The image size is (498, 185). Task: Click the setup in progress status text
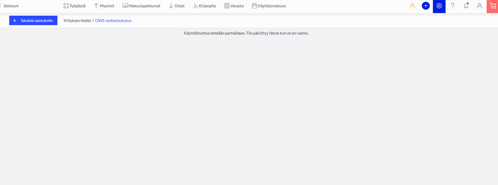tap(246, 33)
